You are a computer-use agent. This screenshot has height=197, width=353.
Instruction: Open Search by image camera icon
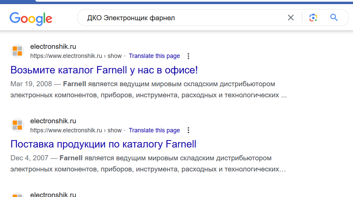coord(313,18)
